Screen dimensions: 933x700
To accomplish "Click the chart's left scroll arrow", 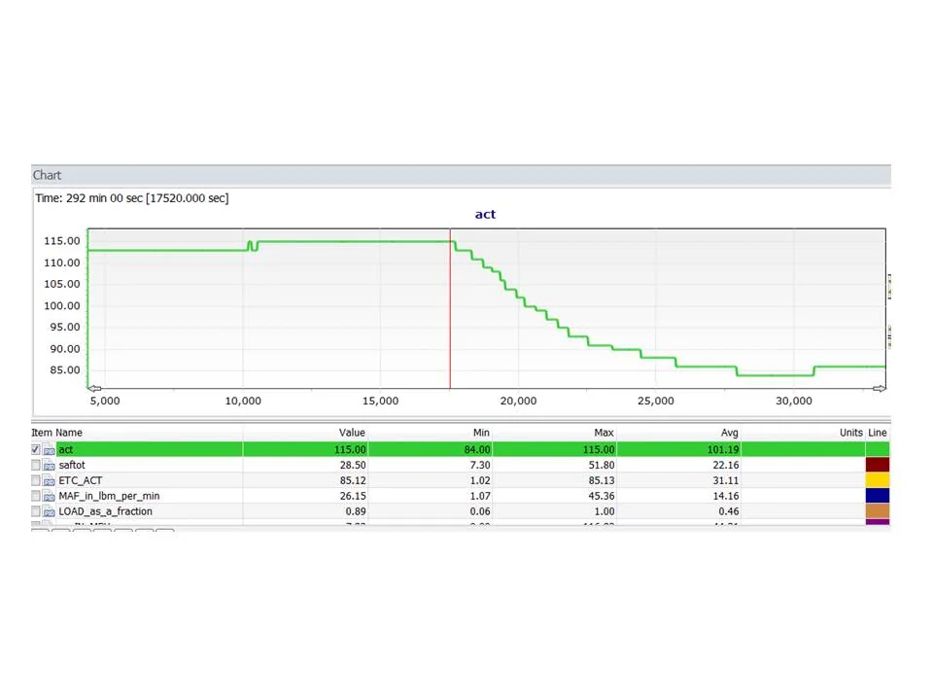I will pyautogui.click(x=94, y=388).
